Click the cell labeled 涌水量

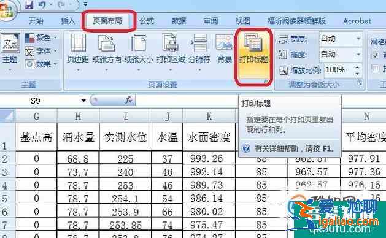78,137
